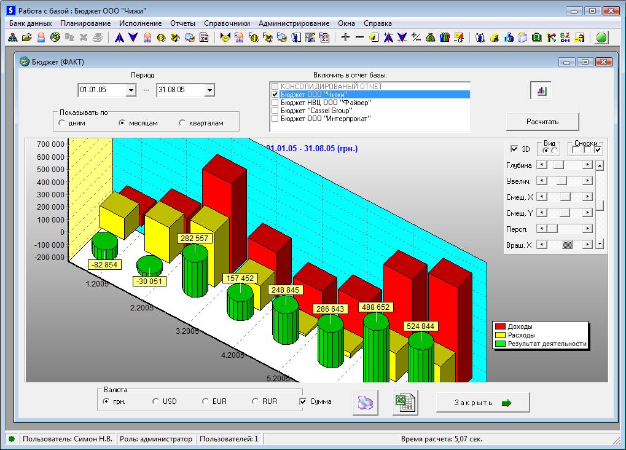Click the help disc icon with question mark
This screenshot has height=450, width=626.
pos(55,38)
